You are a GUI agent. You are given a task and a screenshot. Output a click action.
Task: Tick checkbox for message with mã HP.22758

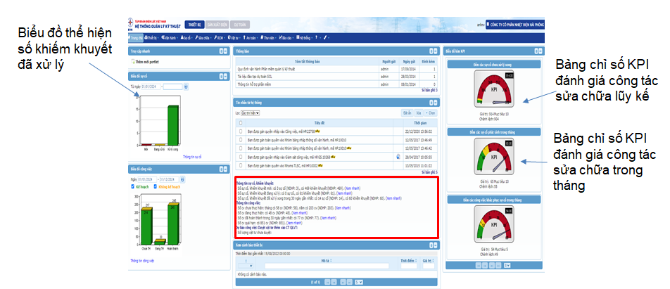(241, 131)
